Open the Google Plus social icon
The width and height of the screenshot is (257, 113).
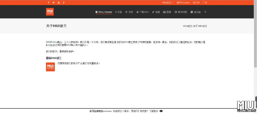coord(64,3)
